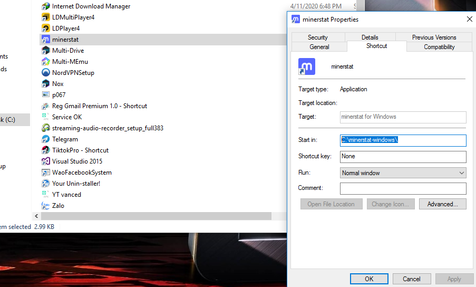Click the Visual Studio 2015 icon

pyautogui.click(x=46, y=161)
